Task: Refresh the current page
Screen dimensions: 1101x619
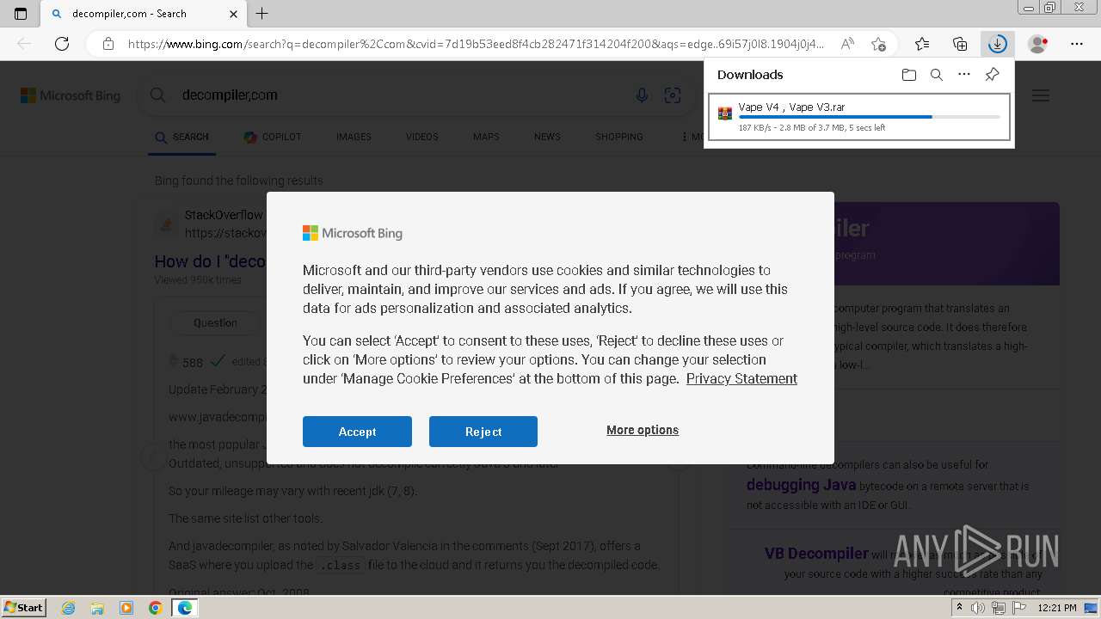Action: click(62, 44)
